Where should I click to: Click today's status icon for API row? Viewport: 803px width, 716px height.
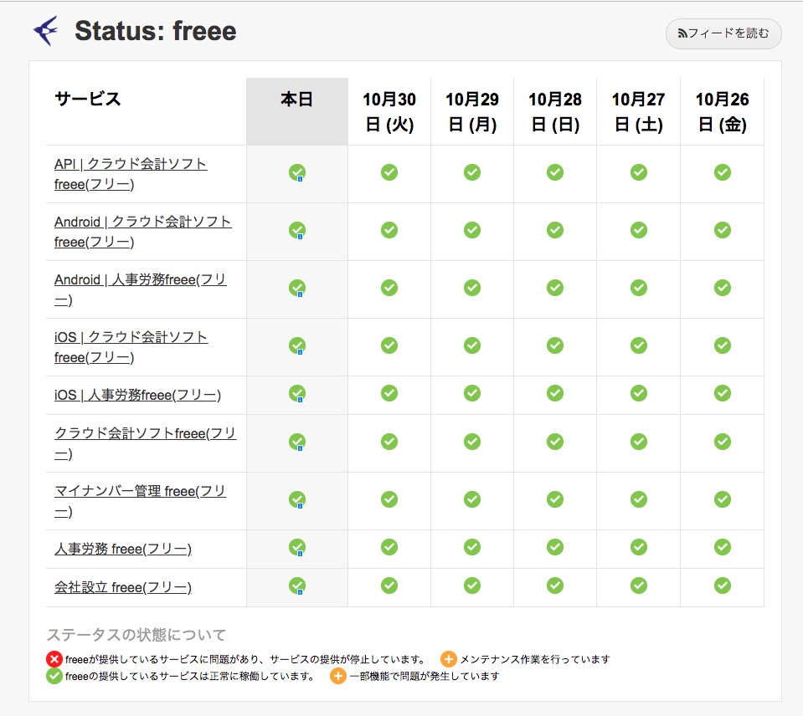coord(297,173)
